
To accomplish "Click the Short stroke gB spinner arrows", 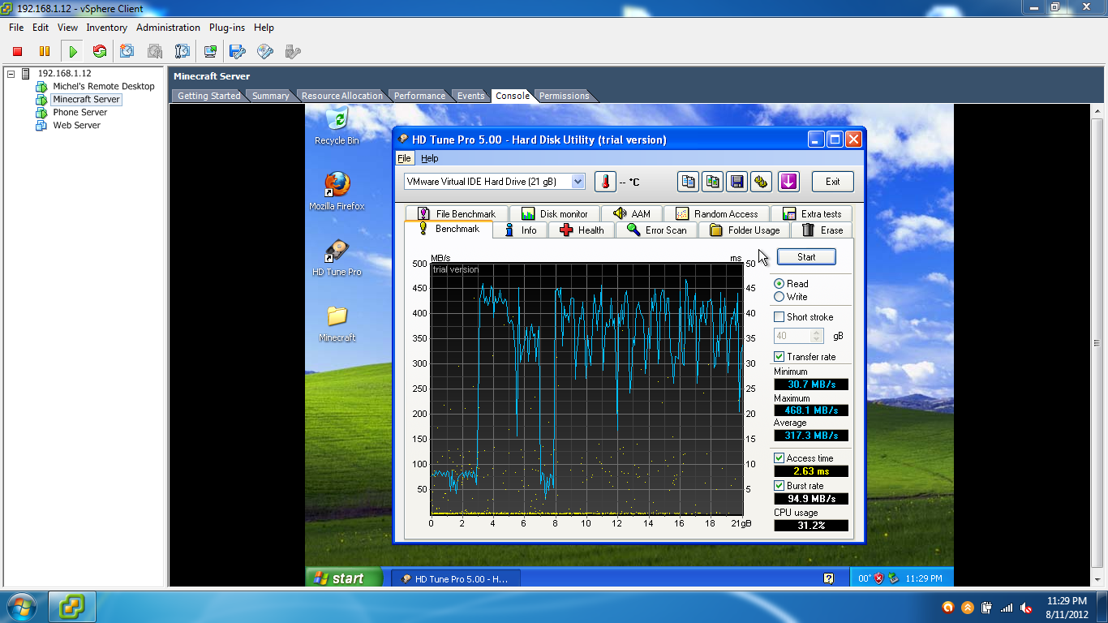I will (818, 336).
